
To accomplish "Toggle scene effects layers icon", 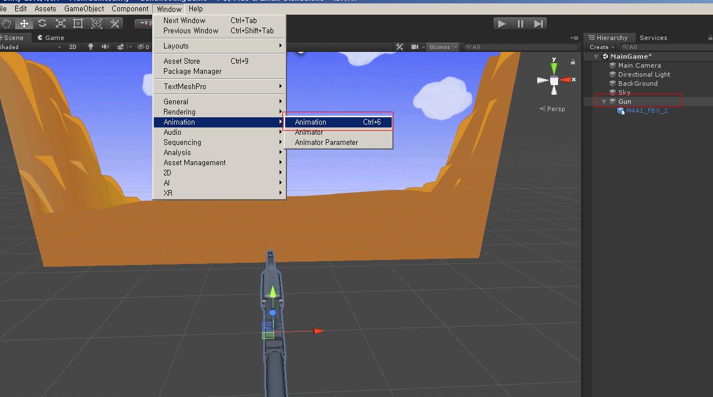I will click(120, 47).
